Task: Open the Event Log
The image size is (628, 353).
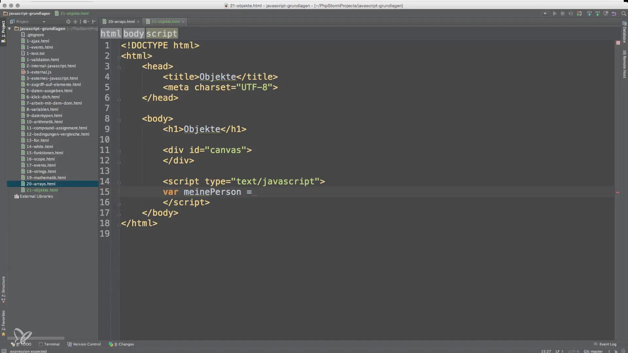Action: point(605,344)
